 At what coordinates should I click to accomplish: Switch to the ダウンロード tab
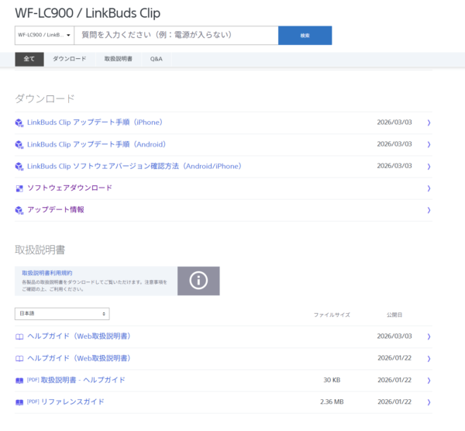[x=70, y=59]
